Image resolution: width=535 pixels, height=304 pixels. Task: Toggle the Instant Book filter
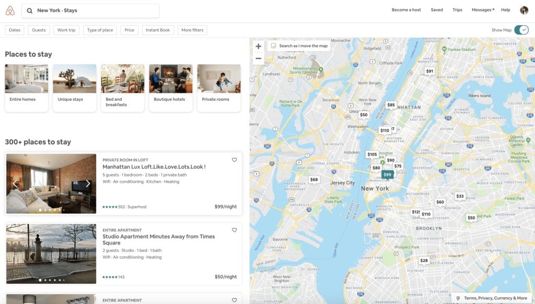tap(158, 30)
